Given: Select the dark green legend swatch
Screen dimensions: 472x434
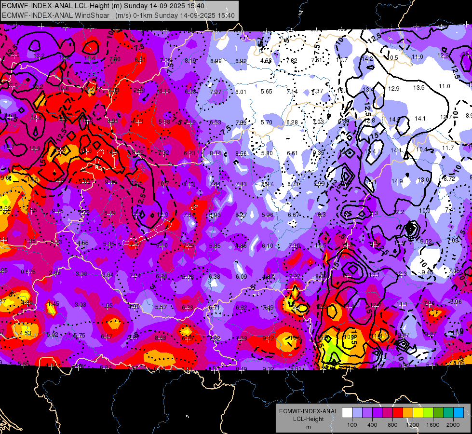Looking at the screenshot, I should click(438, 413).
